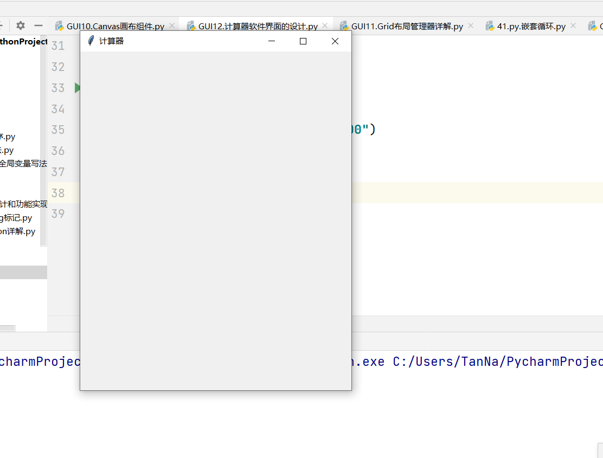Screen dimensions: 603x458
Task: Click line number 34 in the gutter
Action: [58, 109]
